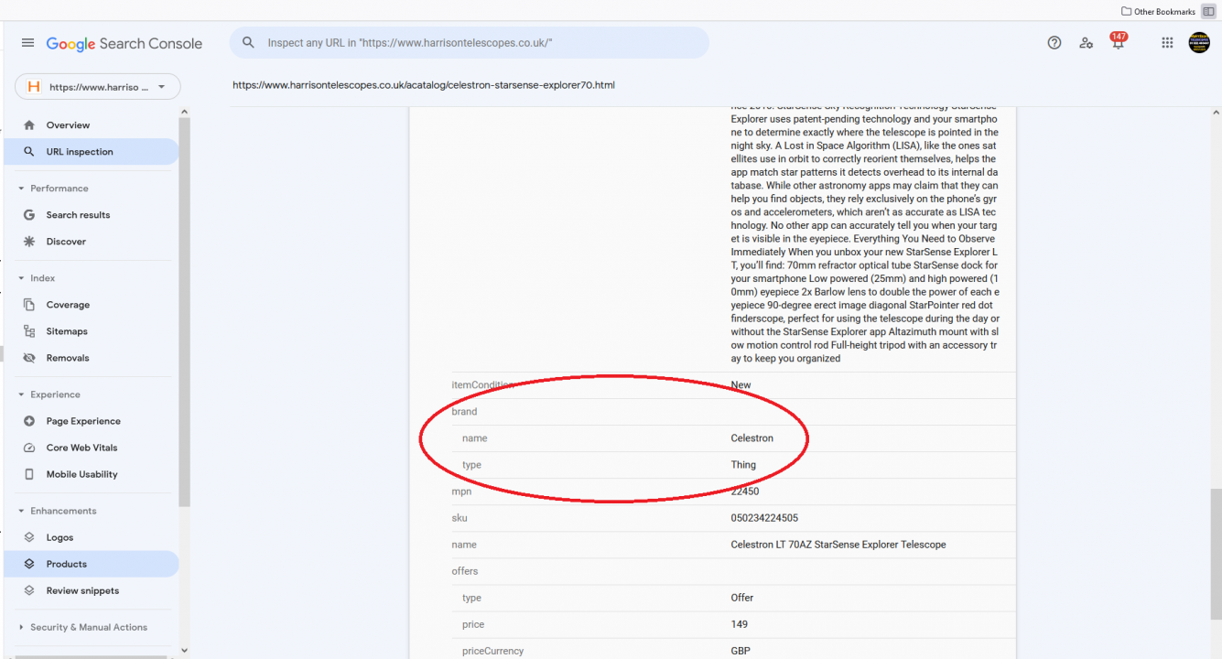Open the Search results report
The width and height of the screenshot is (1222, 659).
coord(78,215)
